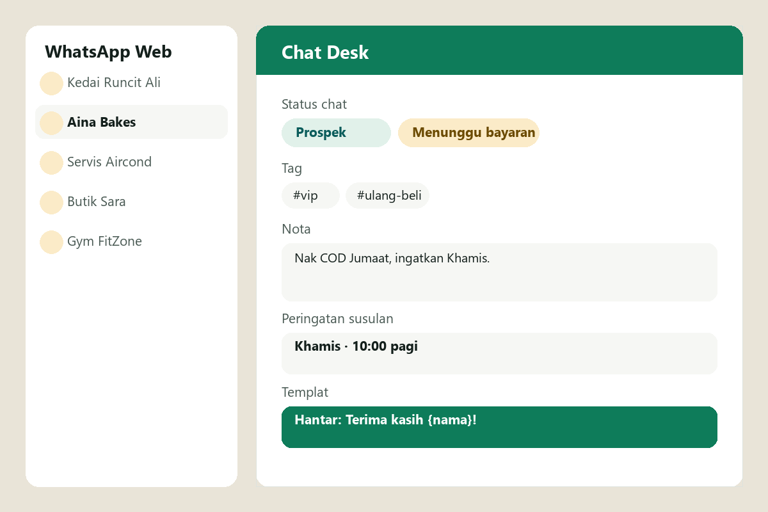
Task: Send the Terima kasih {nama} template
Action: pyautogui.click(x=499, y=427)
